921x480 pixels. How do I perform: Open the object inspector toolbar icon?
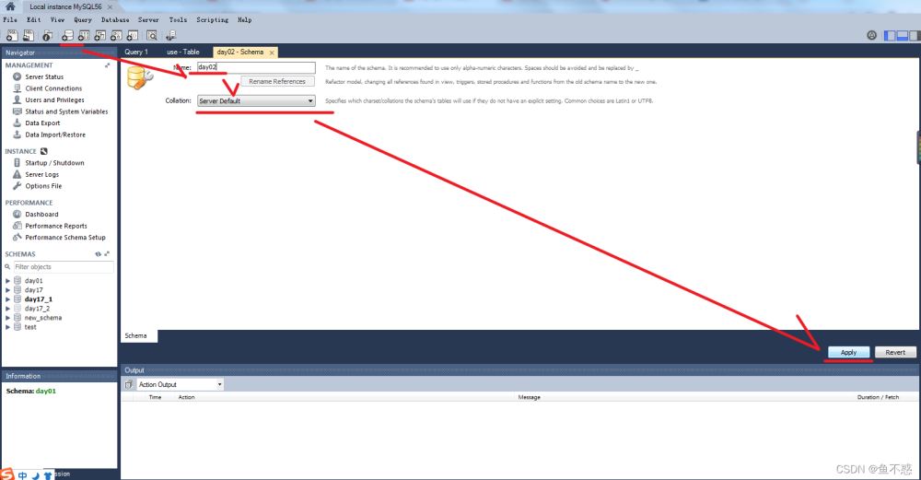48,36
